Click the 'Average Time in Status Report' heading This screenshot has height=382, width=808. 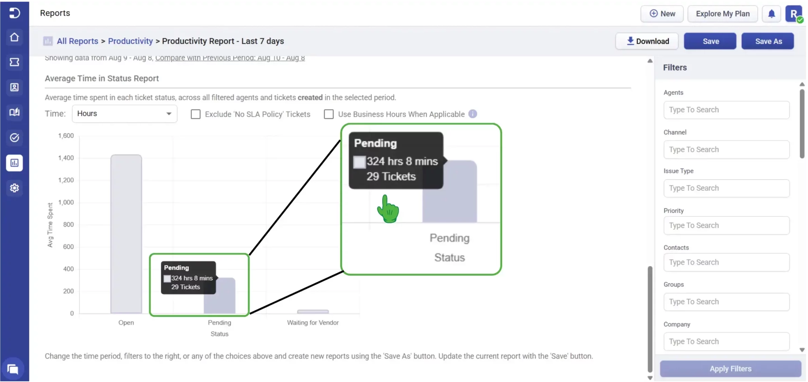102,78
